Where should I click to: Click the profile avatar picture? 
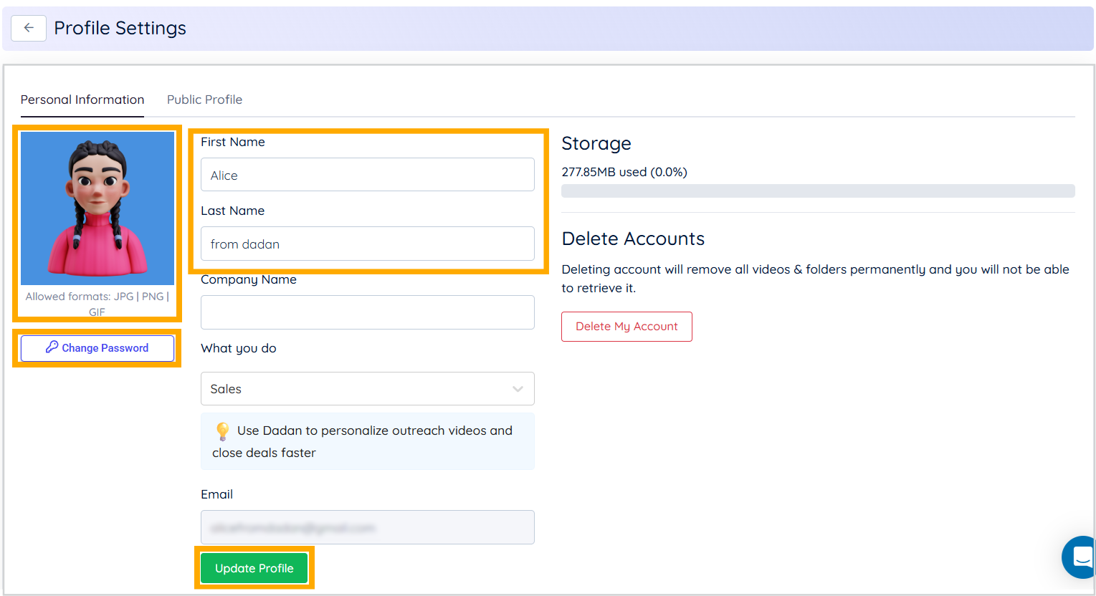point(97,208)
